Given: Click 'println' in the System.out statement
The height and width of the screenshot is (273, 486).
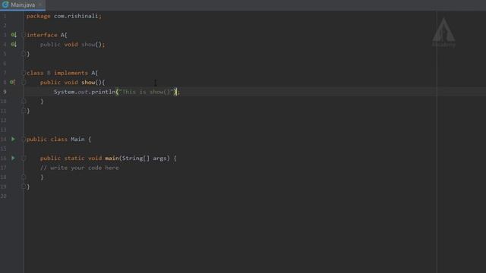Looking at the screenshot, I should [x=103, y=92].
